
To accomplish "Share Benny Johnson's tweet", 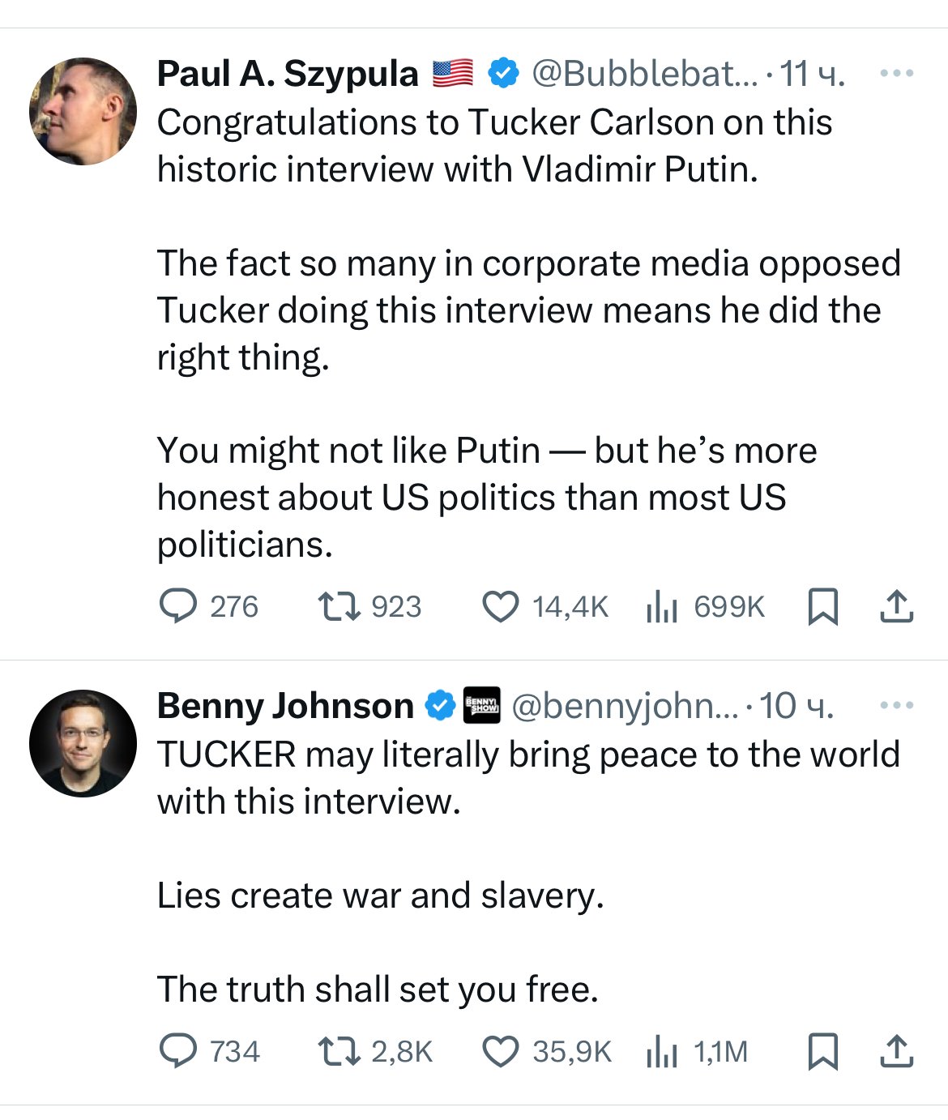I will (x=896, y=1051).
